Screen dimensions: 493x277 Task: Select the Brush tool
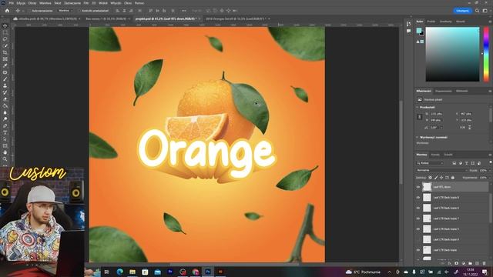pos(5,79)
